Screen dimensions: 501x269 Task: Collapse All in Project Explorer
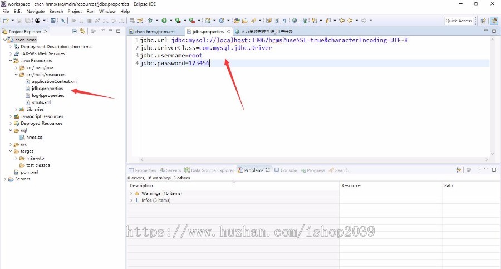pos(75,31)
